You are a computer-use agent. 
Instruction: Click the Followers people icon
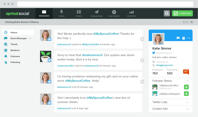(6, 56)
